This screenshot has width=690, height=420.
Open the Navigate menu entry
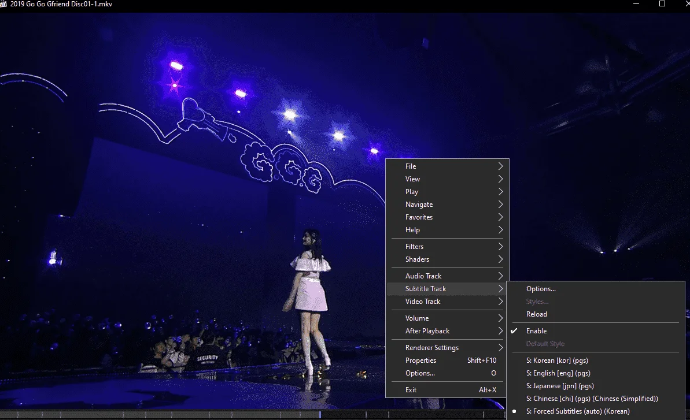coord(447,205)
